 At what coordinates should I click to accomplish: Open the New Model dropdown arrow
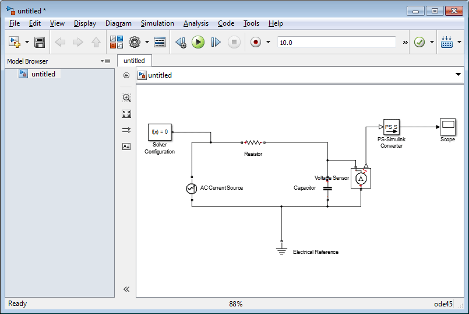27,42
